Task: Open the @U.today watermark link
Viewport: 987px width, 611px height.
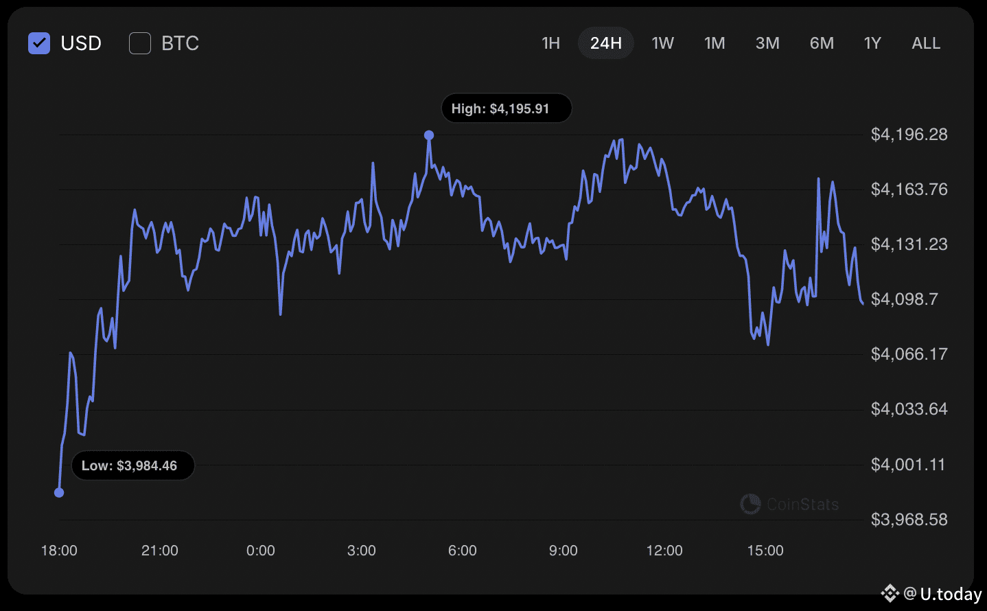Action: tap(943, 594)
